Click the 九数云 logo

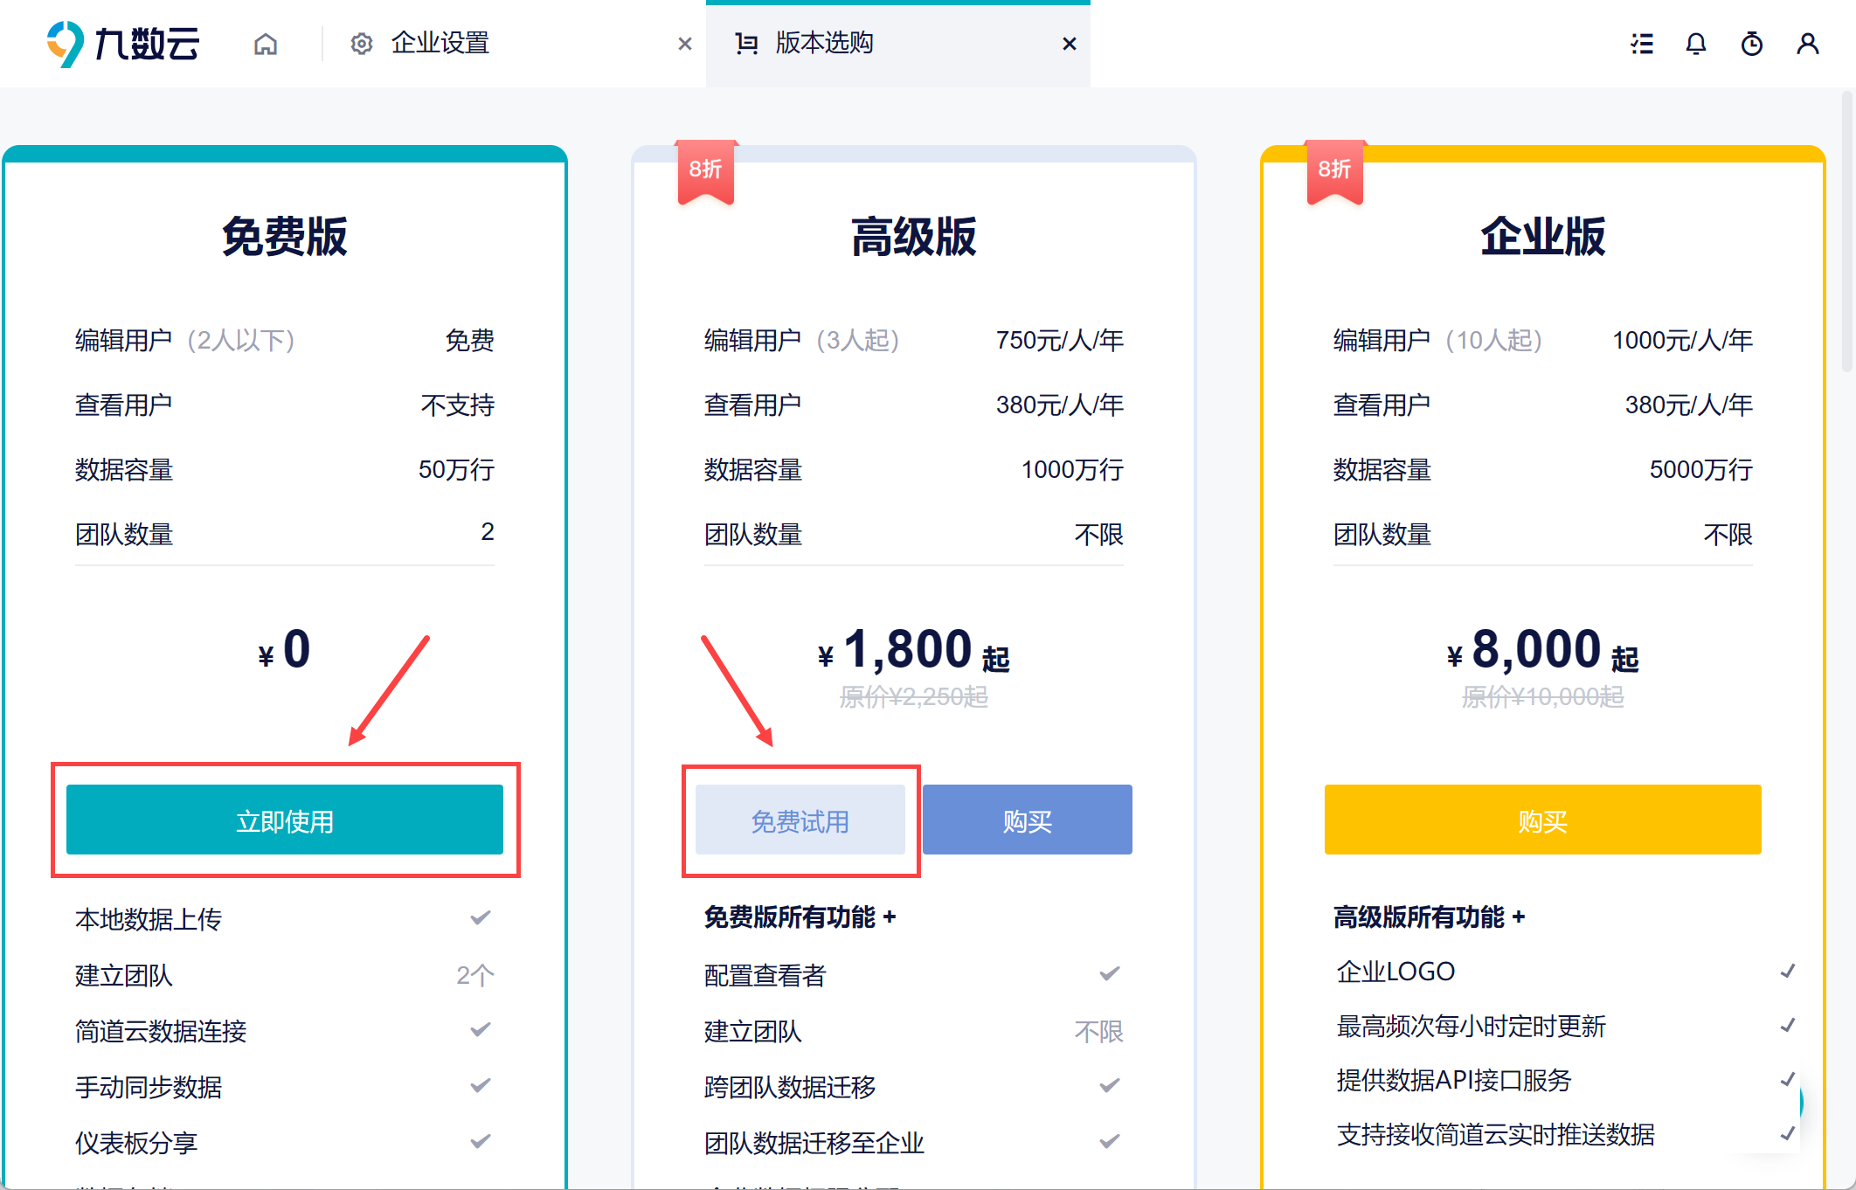(123, 44)
